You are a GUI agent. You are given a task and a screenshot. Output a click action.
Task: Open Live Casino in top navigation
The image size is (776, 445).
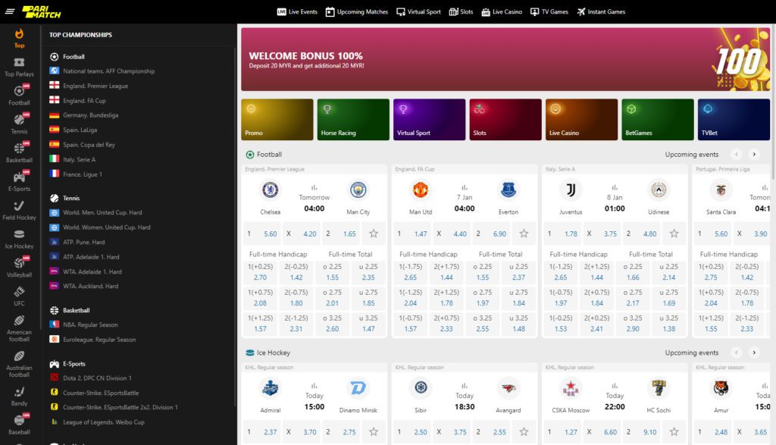502,12
